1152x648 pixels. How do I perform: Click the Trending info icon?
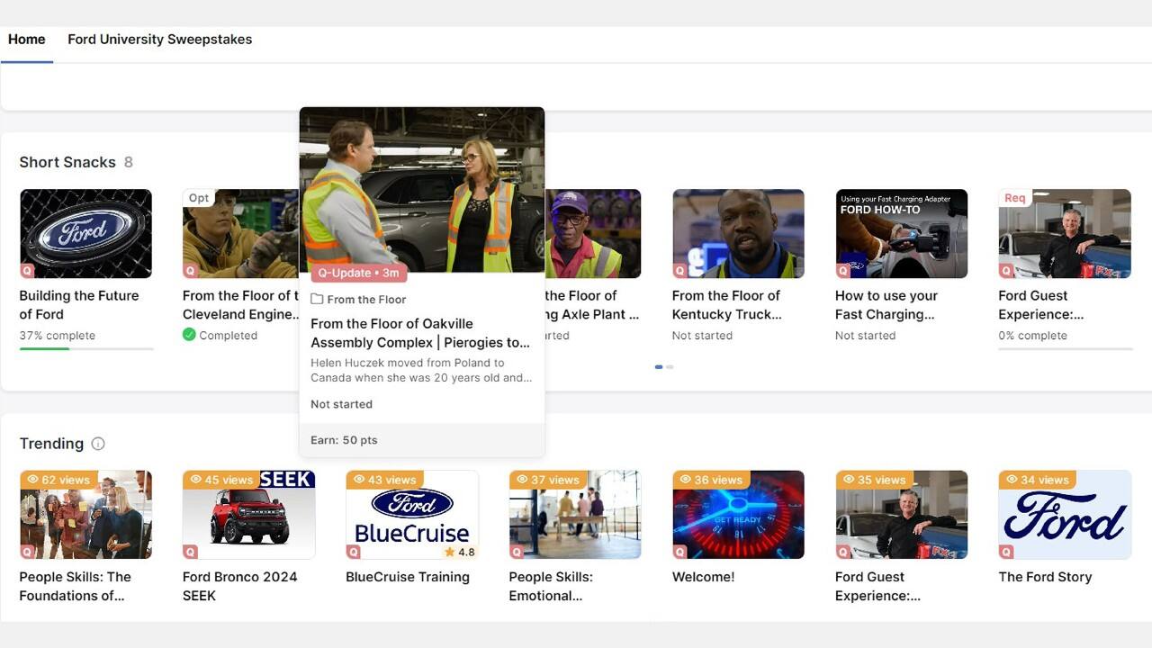pyautogui.click(x=98, y=444)
